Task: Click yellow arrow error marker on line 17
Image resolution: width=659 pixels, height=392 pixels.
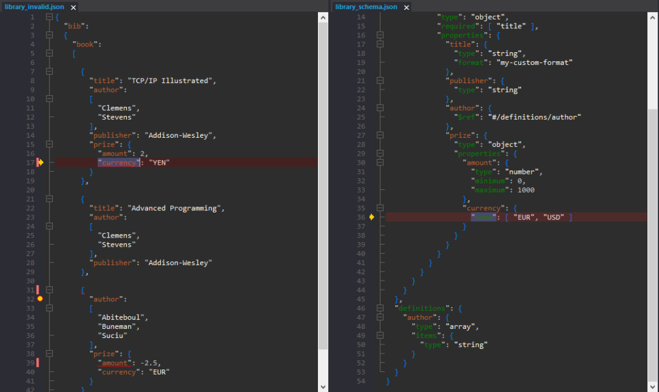Action: click(x=41, y=163)
